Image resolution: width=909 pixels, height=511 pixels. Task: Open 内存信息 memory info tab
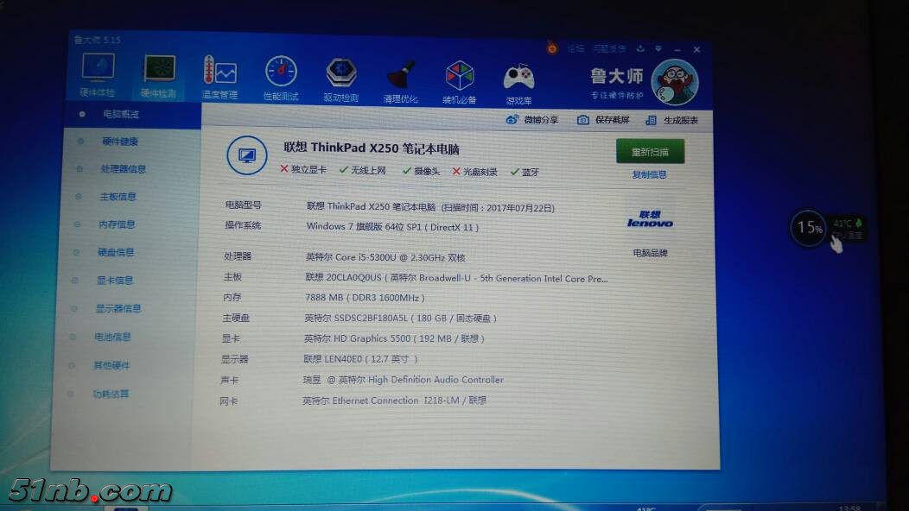pos(117,224)
